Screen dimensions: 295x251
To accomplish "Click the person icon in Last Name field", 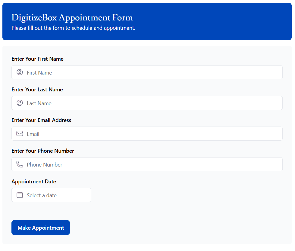I will click(x=20, y=103).
